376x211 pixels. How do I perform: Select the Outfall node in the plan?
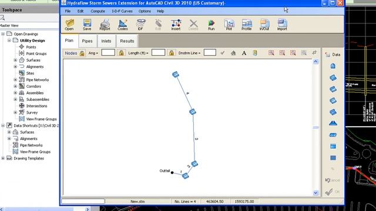pyautogui.click(x=172, y=172)
